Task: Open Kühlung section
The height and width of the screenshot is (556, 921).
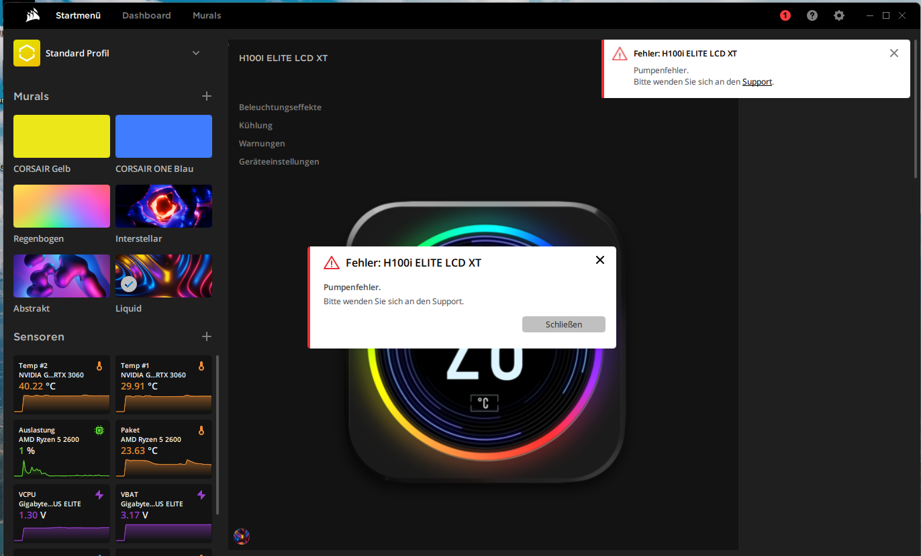Action: tap(256, 125)
